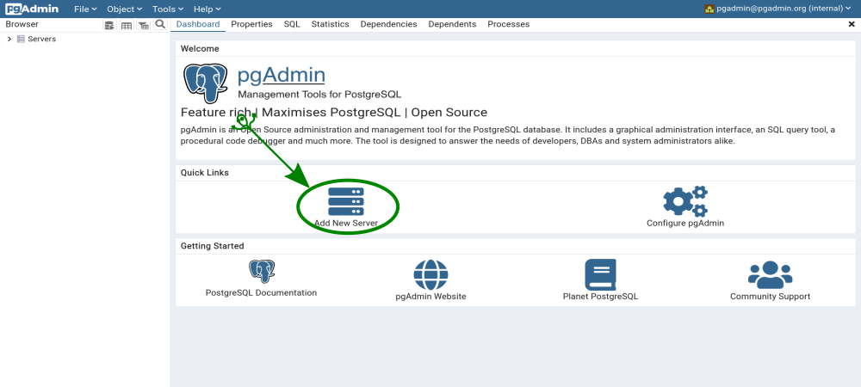Open PostgreSQL Documentation elephant icon
This screenshot has width=861, height=387.
[262, 272]
